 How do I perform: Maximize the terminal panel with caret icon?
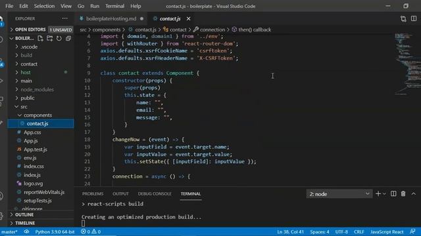pos(414,194)
